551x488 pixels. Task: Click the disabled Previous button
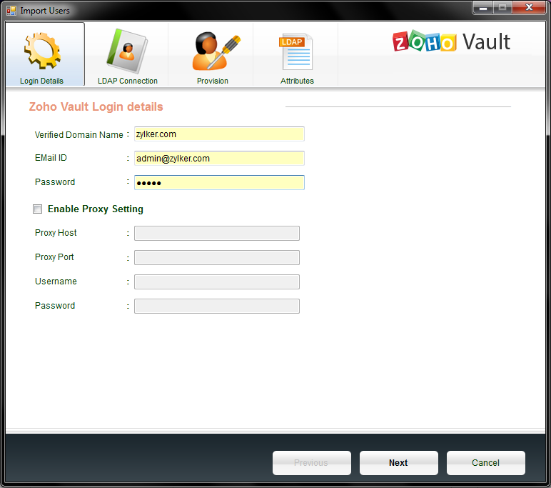pos(311,463)
